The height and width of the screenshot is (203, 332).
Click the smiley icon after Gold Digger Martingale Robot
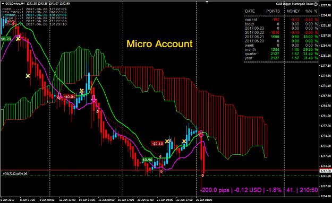pyautogui.click(x=316, y=4)
